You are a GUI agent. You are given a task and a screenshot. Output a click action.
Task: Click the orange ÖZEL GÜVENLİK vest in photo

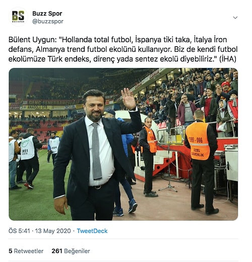pos(198,141)
